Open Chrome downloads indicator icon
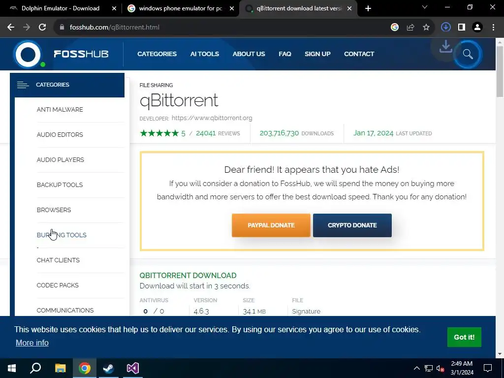This screenshot has height=378, width=504. tap(446, 28)
